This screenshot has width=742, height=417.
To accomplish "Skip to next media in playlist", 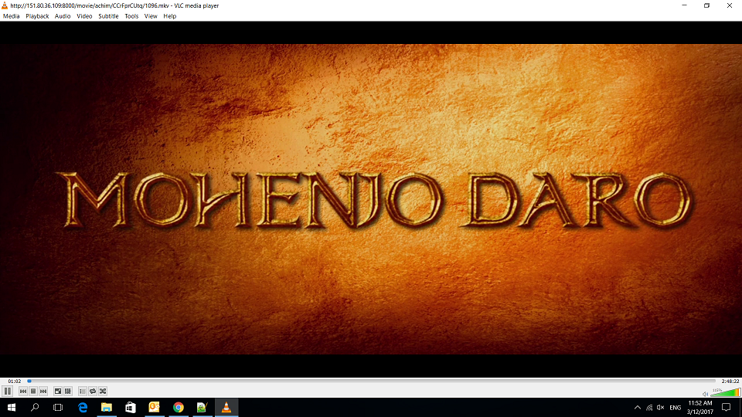I will 43,391.
